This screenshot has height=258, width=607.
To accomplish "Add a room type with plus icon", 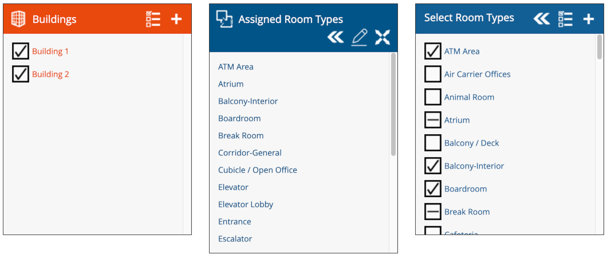I will [x=588, y=19].
